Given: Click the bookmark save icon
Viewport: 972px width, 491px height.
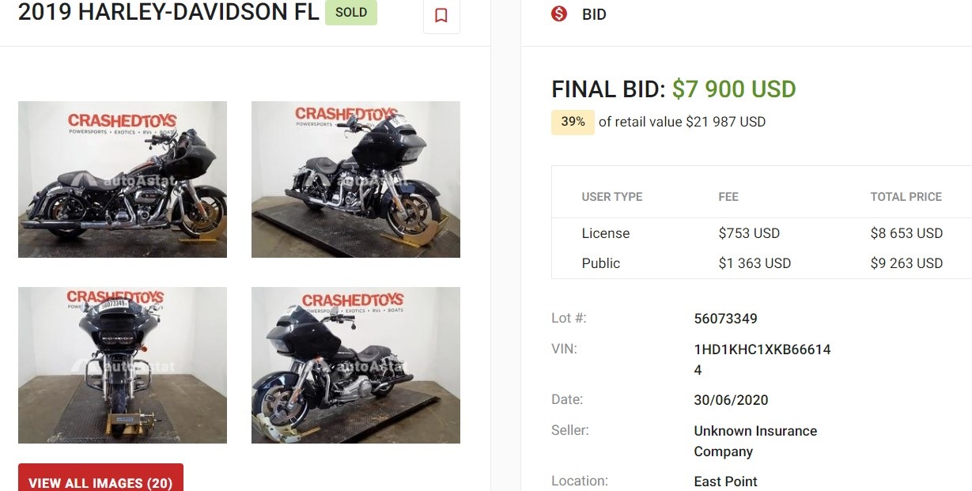Looking at the screenshot, I should click(441, 15).
